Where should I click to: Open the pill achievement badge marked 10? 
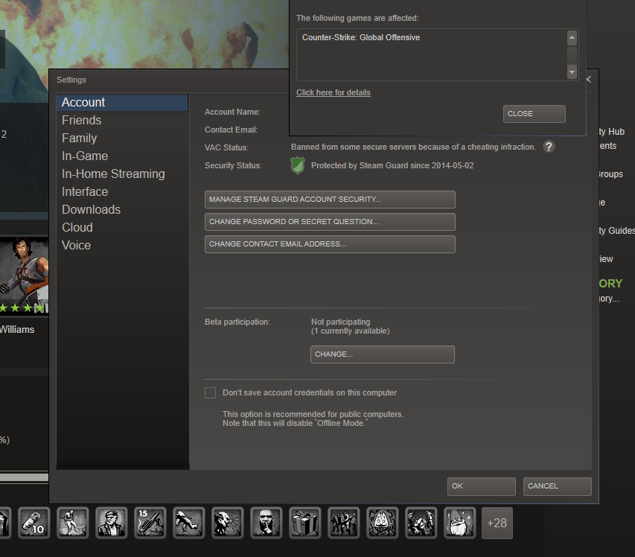pyautogui.click(x=34, y=523)
